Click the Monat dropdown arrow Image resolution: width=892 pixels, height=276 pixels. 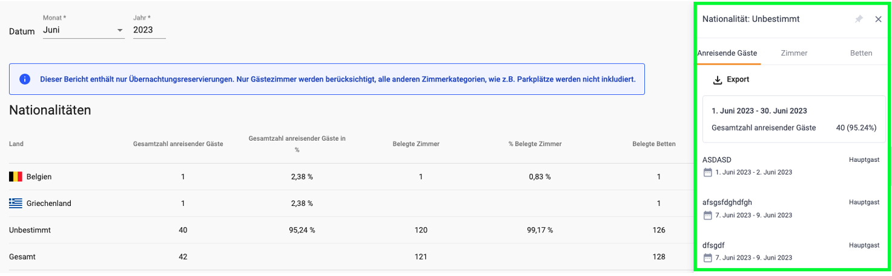(119, 30)
